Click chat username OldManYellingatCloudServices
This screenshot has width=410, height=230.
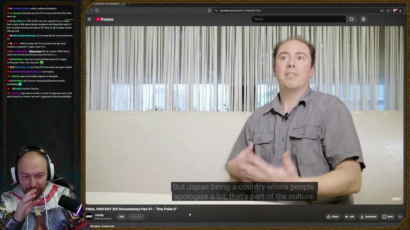27,72
